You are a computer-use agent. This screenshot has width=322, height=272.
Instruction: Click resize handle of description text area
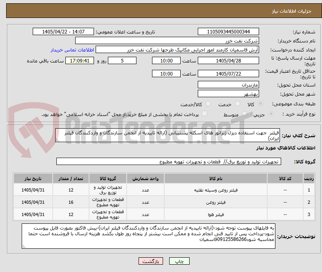pos(57,140)
